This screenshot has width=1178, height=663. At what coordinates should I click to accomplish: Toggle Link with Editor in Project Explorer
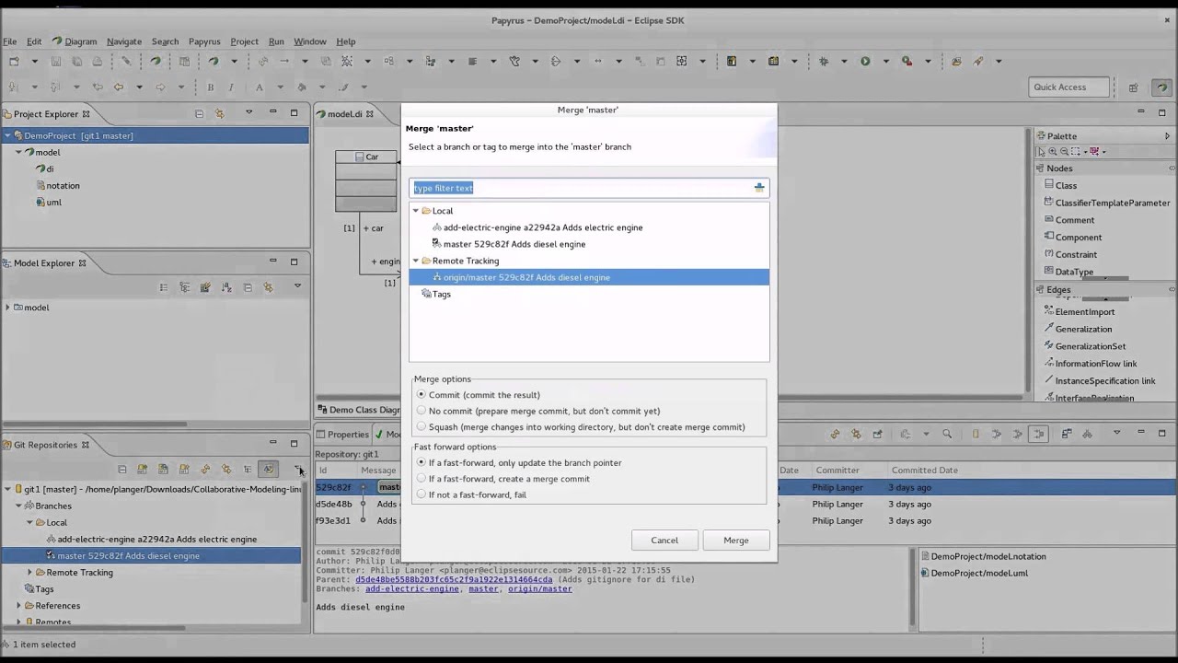pos(219,113)
